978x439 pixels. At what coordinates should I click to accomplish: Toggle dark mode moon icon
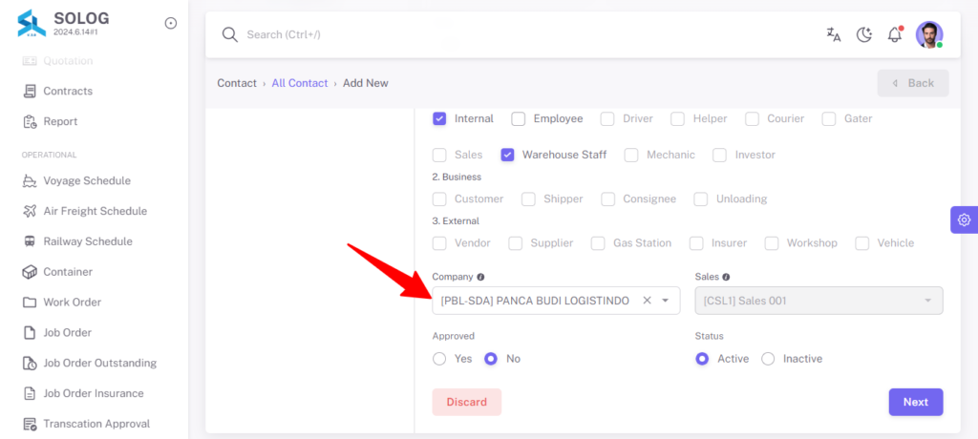tap(863, 34)
